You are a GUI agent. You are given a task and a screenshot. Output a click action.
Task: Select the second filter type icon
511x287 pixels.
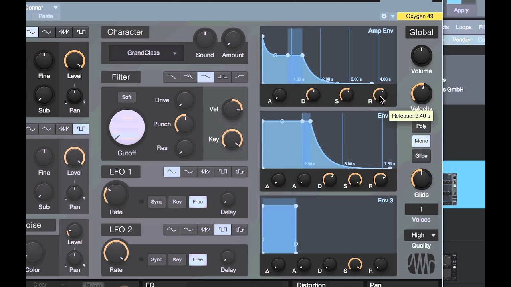pyautogui.click(x=188, y=77)
